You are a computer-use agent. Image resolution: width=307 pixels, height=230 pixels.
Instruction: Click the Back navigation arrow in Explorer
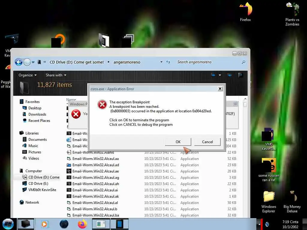pyautogui.click(x=19, y=62)
